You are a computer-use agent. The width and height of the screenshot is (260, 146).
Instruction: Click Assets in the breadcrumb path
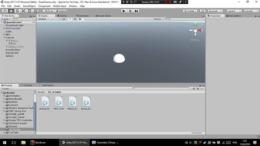(x=41, y=92)
